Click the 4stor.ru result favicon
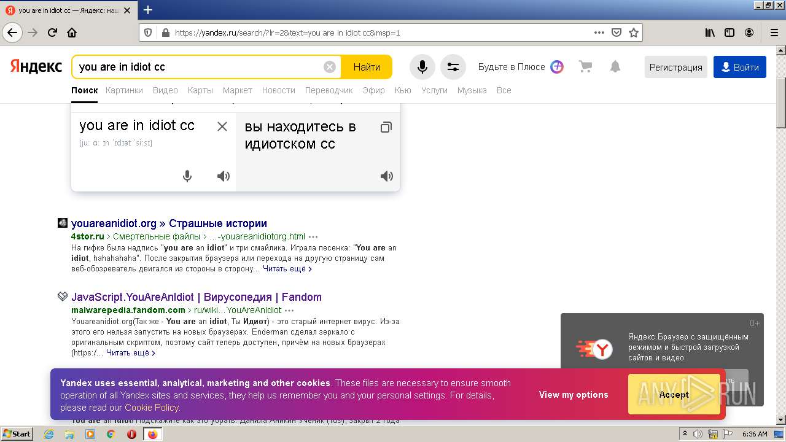 tap(62, 223)
